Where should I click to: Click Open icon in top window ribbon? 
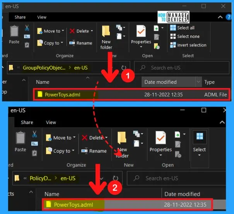coord(156,28)
